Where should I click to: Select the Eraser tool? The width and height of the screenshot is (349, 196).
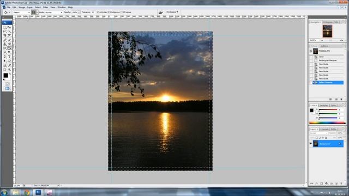tap(5, 48)
